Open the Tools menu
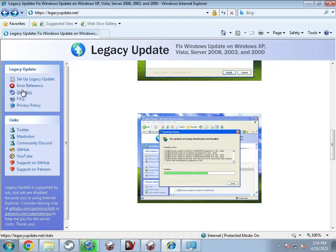Image resolution: width=336 pixels, height=252 pixels. (x=314, y=33)
